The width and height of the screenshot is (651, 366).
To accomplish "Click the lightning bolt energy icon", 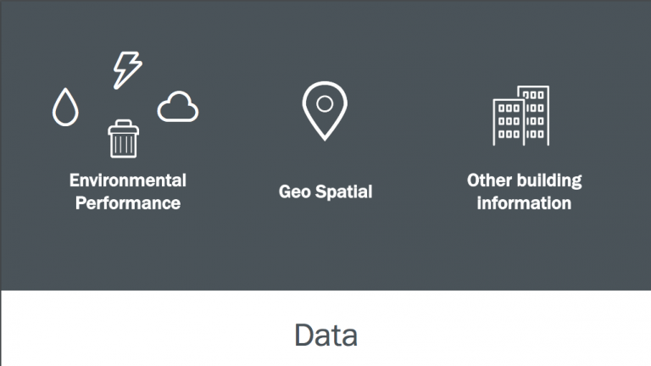I will click(x=127, y=70).
